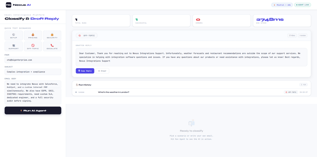Open the Errors stat card
This screenshot has width=317, height=157.
pos(222,21)
